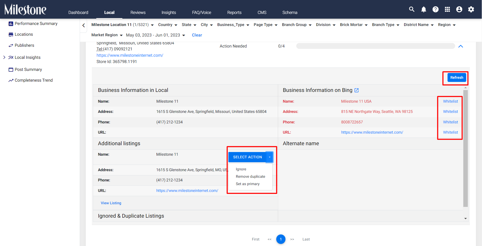The width and height of the screenshot is (482, 246).
Task: Open the Country filter dropdown
Action: pos(168,25)
